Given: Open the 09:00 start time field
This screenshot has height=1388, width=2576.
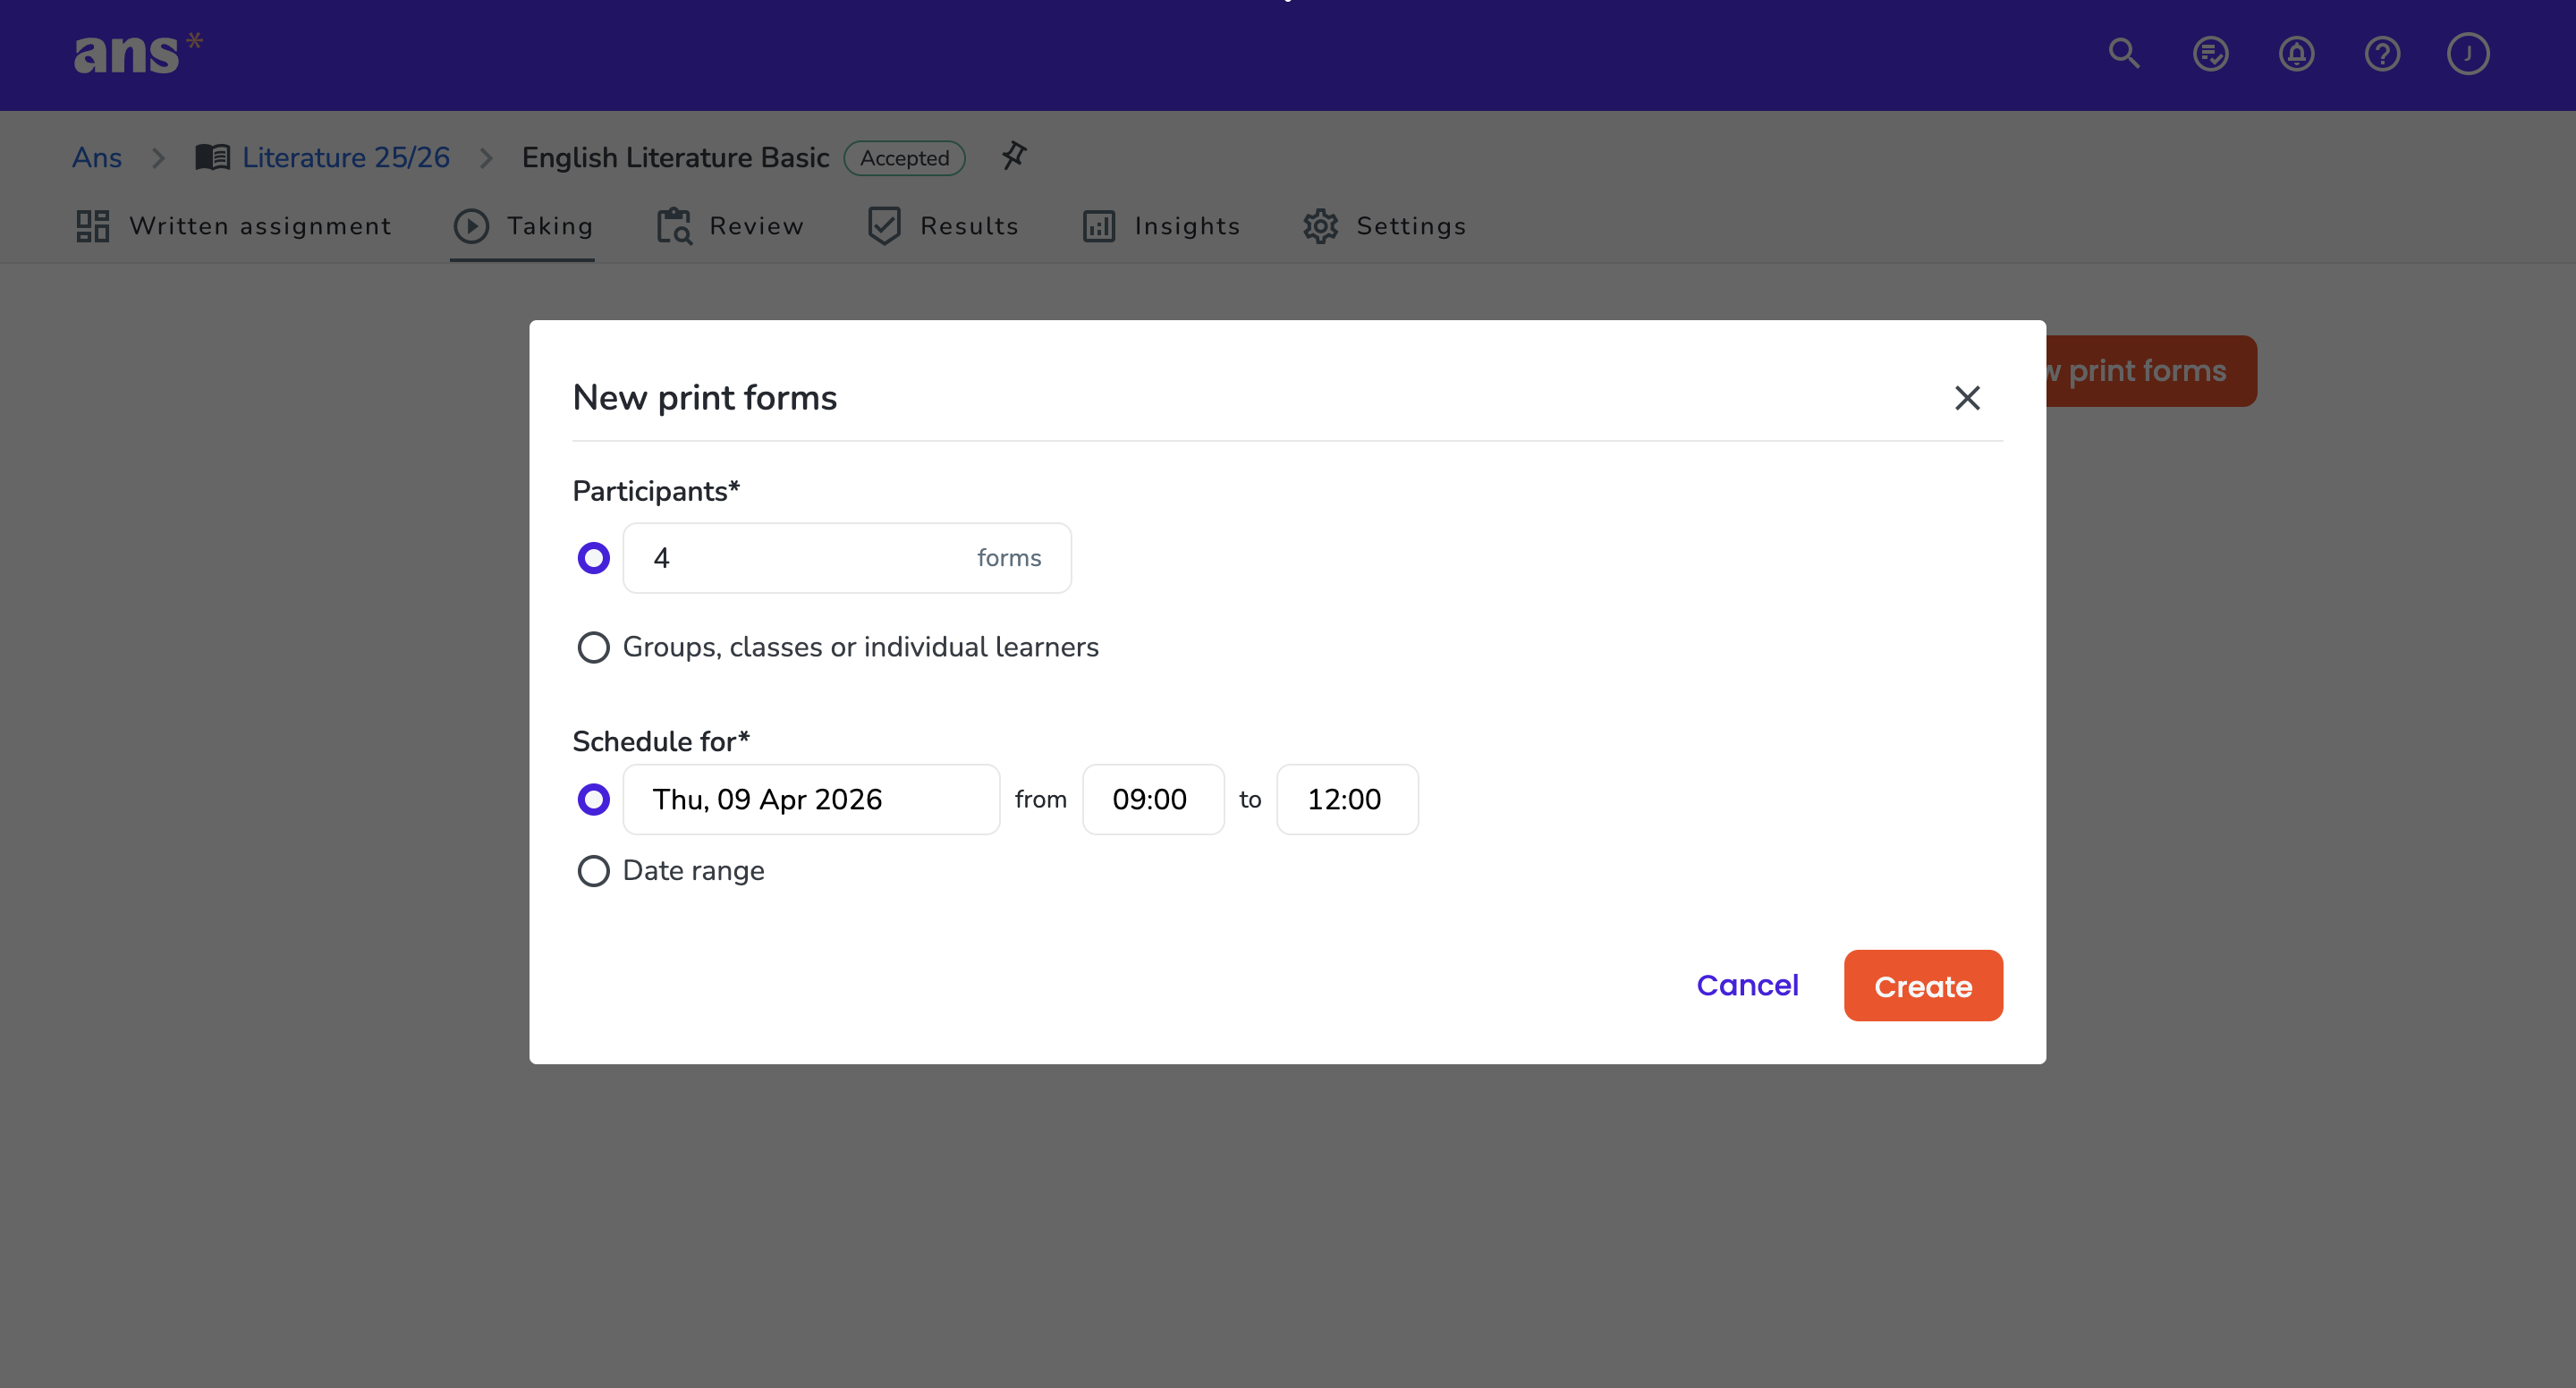Looking at the screenshot, I should [x=1153, y=799].
